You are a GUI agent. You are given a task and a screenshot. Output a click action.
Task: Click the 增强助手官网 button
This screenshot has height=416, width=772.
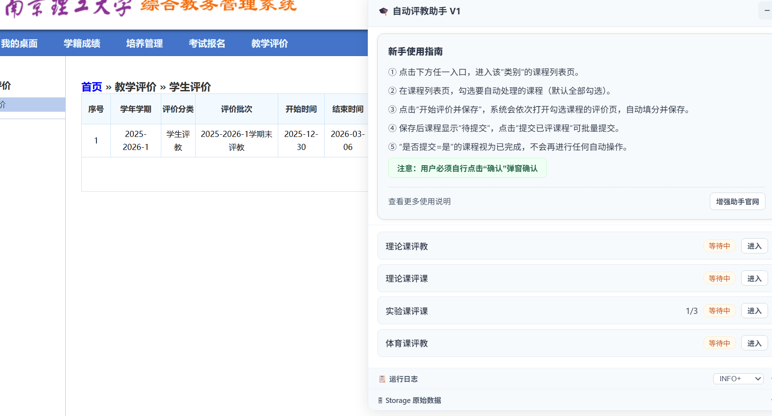click(737, 202)
